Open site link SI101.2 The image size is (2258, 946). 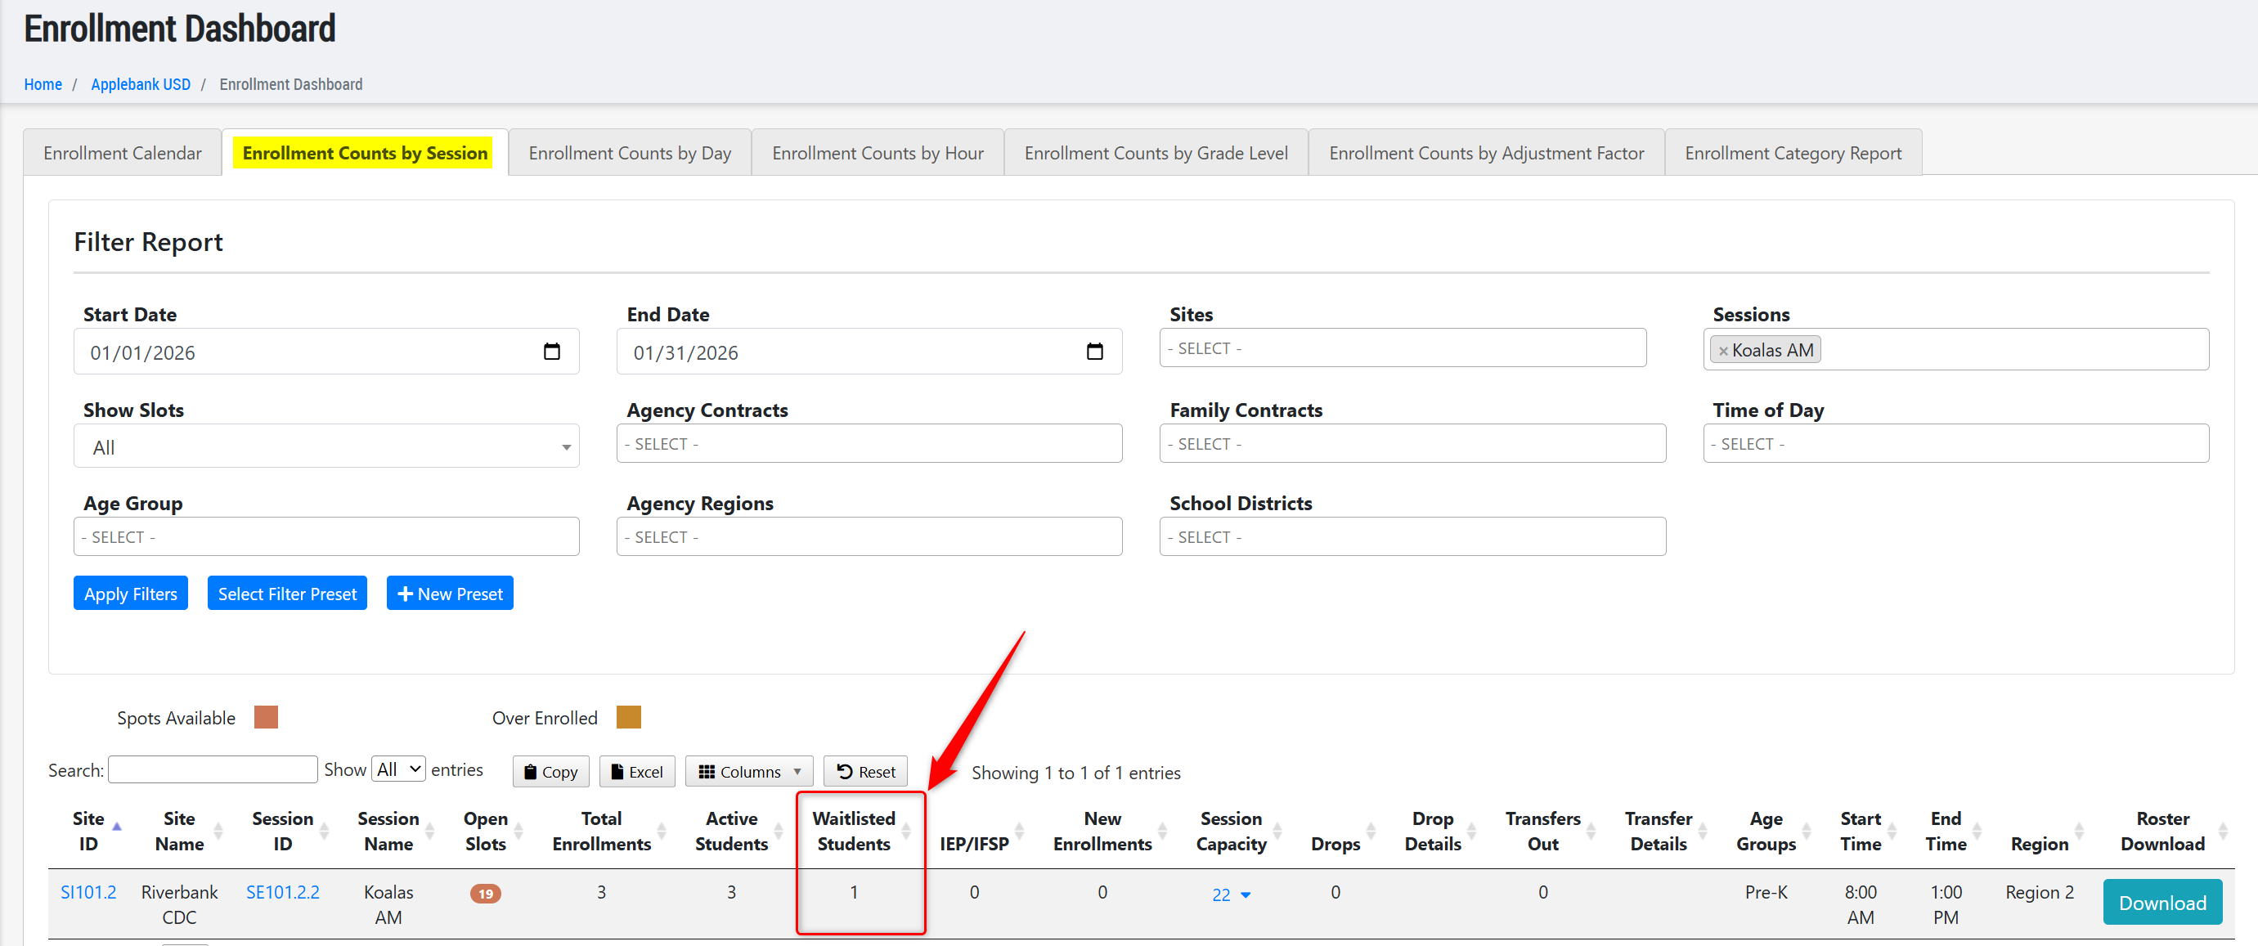(x=88, y=892)
